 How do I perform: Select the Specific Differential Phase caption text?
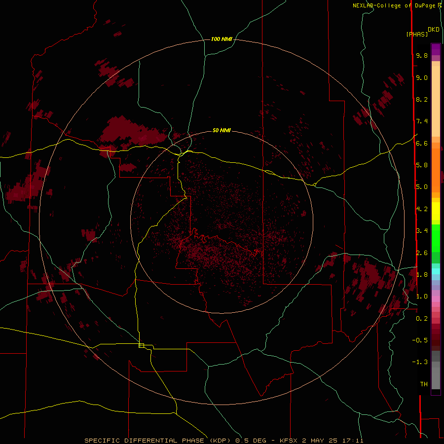tap(224, 441)
